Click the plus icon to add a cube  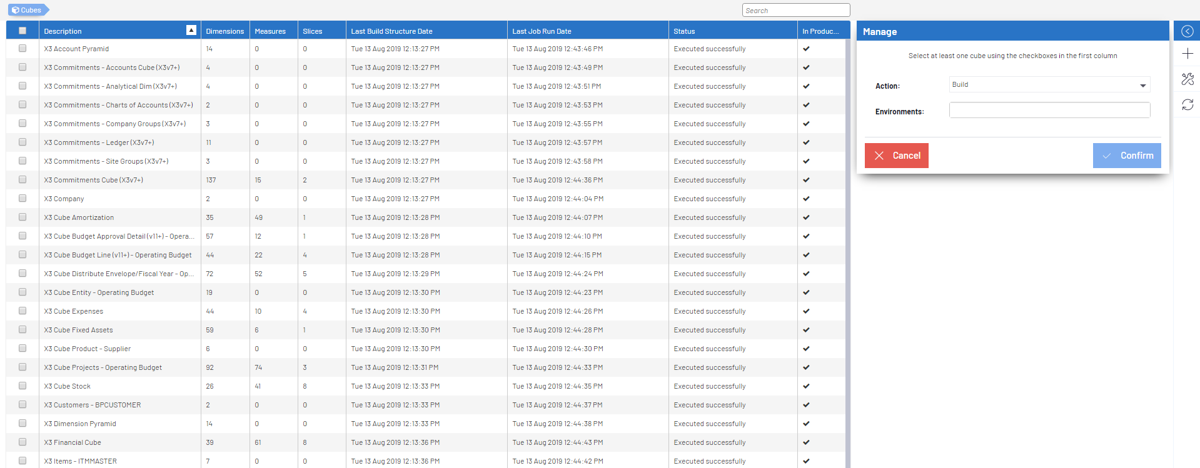pyautogui.click(x=1187, y=54)
